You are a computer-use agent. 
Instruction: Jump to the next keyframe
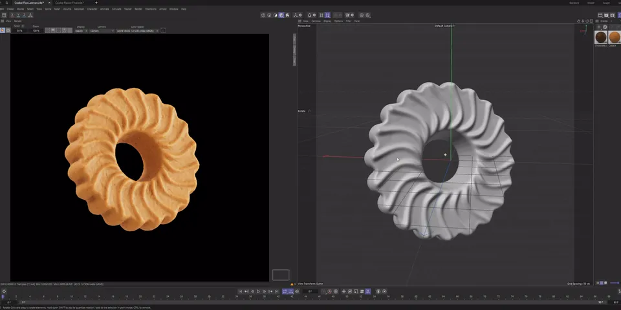(x=270, y=291)
